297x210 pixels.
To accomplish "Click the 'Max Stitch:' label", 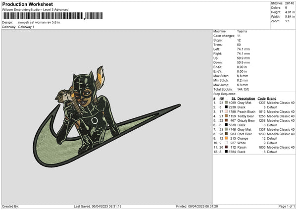I will pos(221,76).
